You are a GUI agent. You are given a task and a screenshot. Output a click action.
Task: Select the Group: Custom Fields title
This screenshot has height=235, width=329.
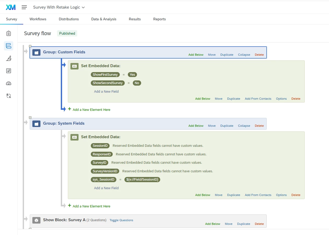tap(64, 52)
